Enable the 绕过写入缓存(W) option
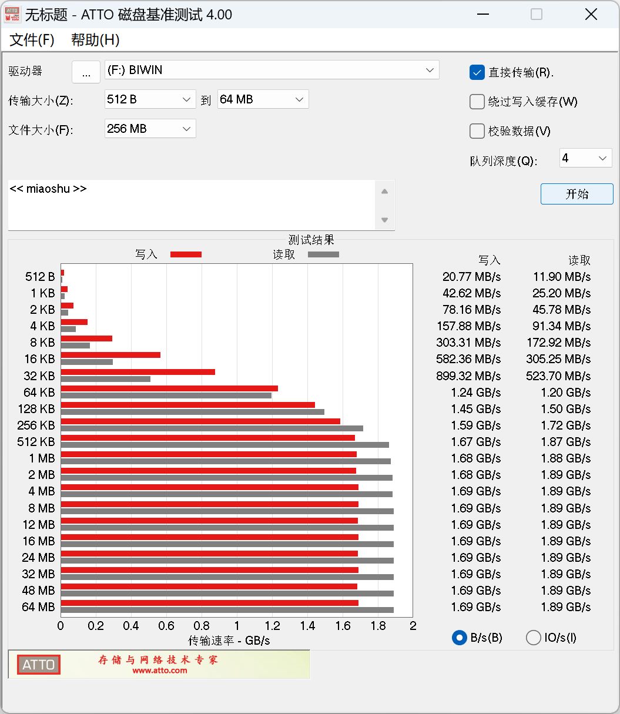The height and width of the screenshot is (714, 620). click(477, 102)
